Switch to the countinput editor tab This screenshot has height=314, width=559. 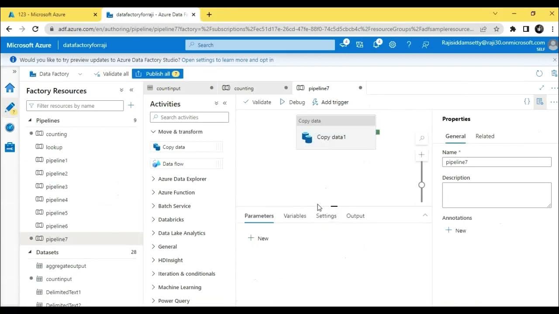180,88
